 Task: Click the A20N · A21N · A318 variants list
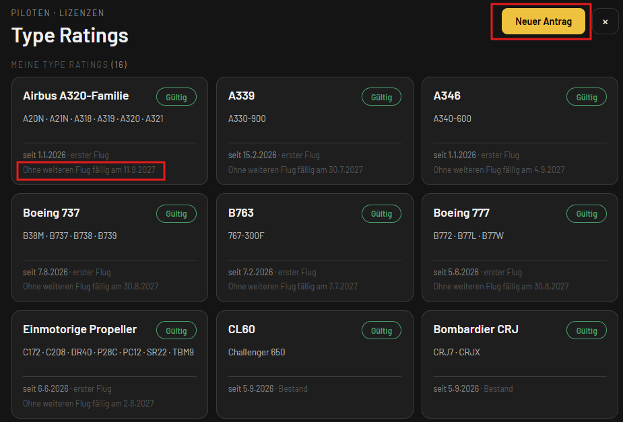[x=94, y=118]
